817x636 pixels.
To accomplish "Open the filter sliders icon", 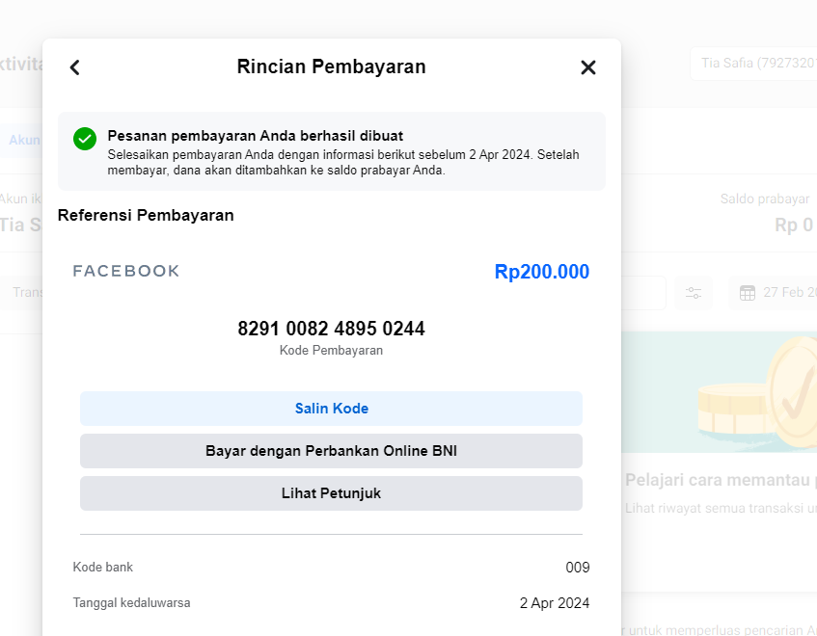I will pos(694,293).
